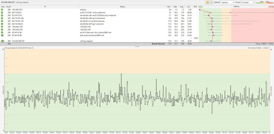
Task: Click hostname vs01.gs.unigs.de in hop 12
Action: [x=86, y=41]
